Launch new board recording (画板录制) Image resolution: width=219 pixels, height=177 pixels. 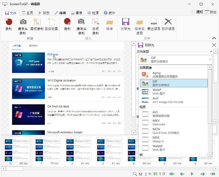(x=37, y=24)
